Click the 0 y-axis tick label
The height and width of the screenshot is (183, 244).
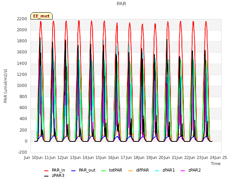point(26,141)
